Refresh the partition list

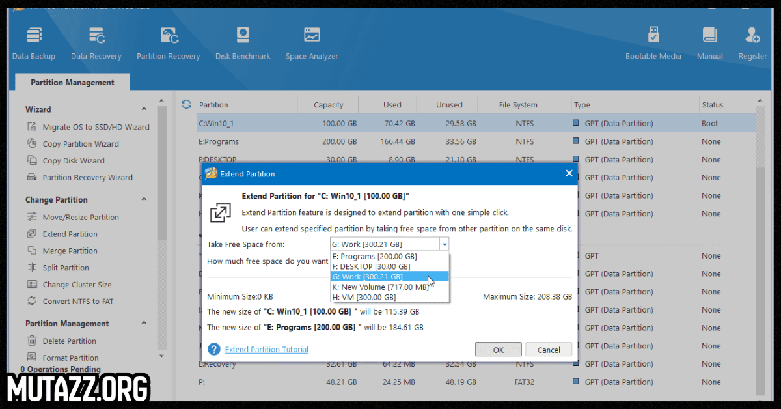coord(187,104)
